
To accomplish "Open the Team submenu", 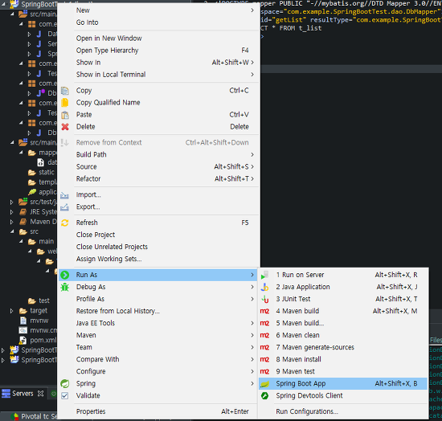I will click(x=158, y=347).
